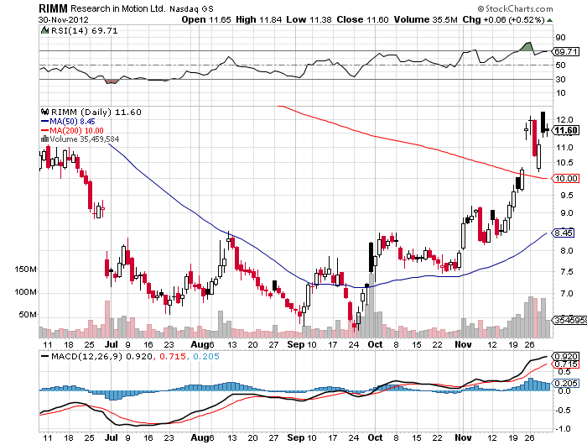Screen dimensions: 587x445
Task: Click the Volume 35.5M header value
Action: (426, 19)
